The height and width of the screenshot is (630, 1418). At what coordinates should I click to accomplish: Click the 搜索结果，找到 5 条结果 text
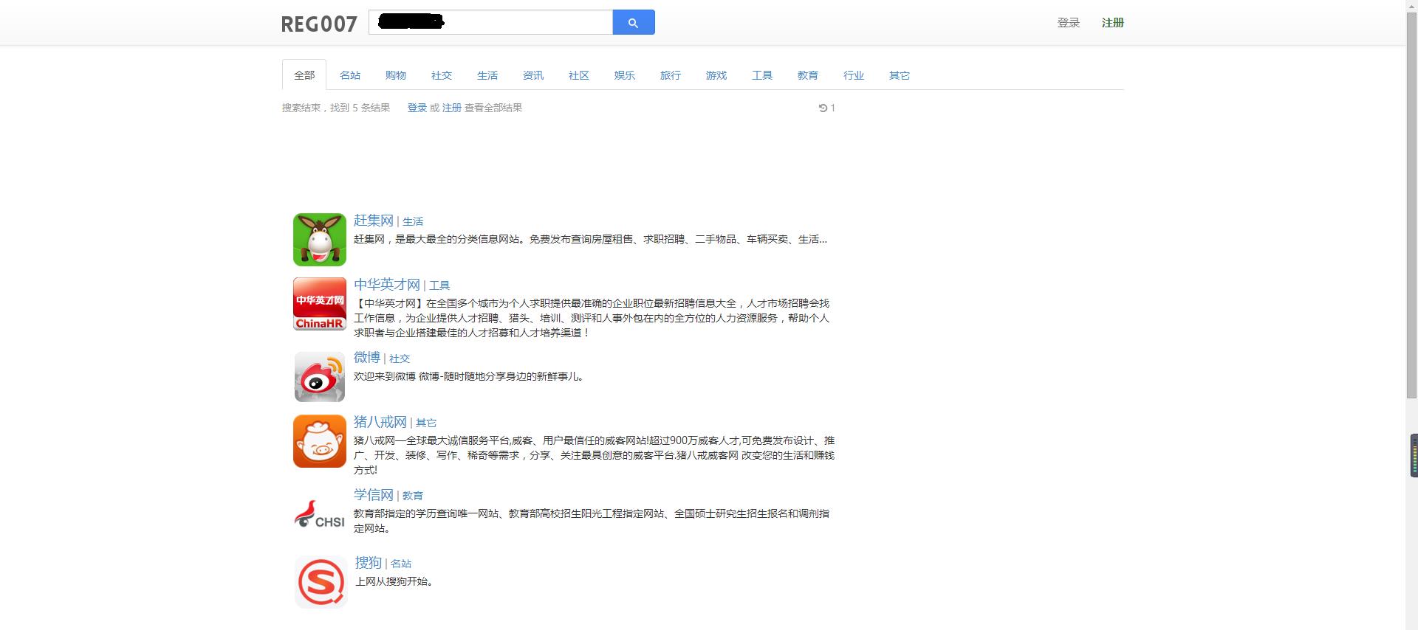coord(336,108)
